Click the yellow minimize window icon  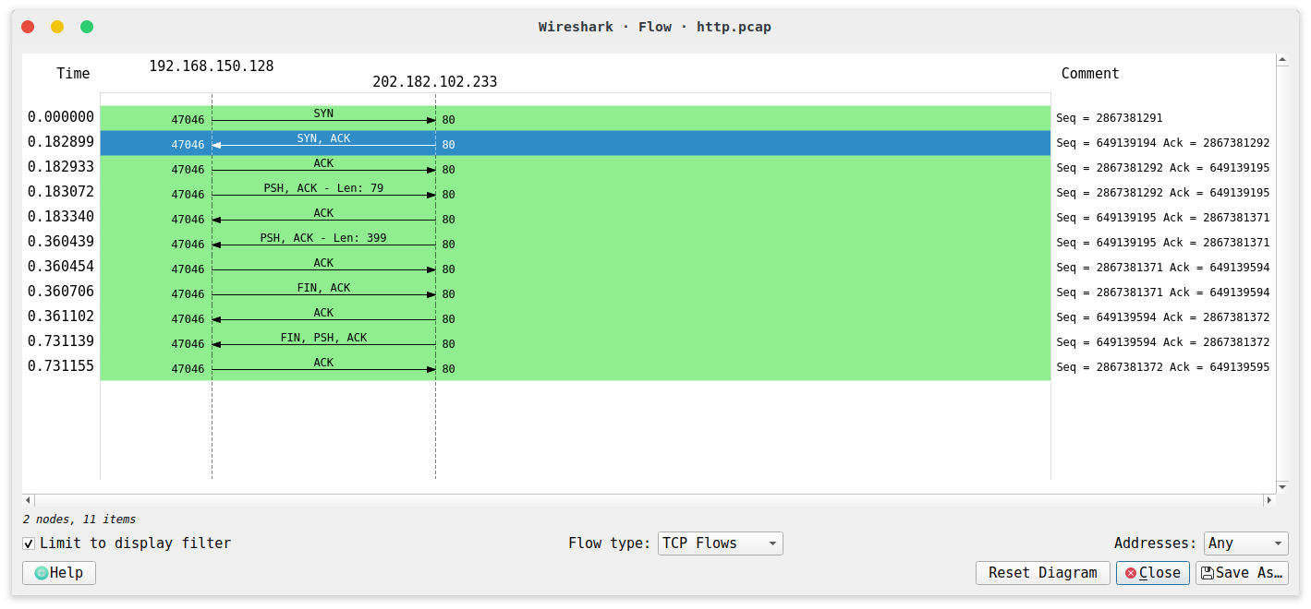pos(57,27)
